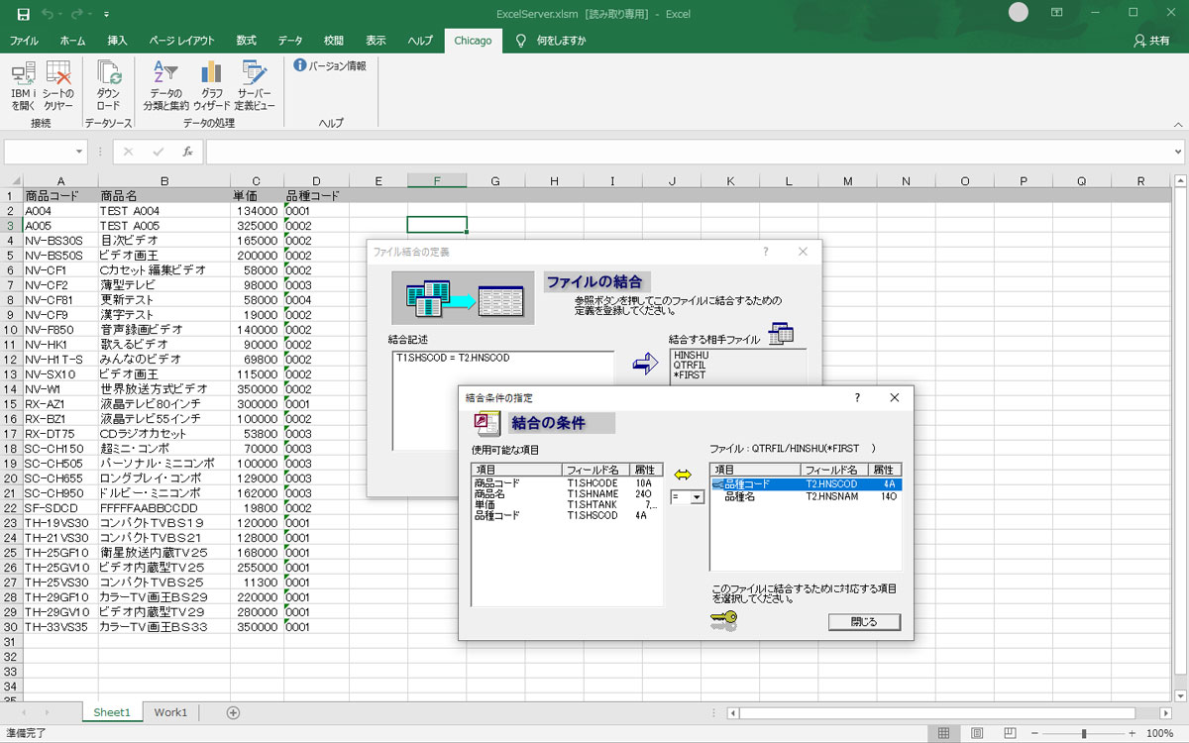Open the IBM i connection (IBM iを開く)
The image size is (1189, 743).
pyautogui.click(x=24, y=85)
